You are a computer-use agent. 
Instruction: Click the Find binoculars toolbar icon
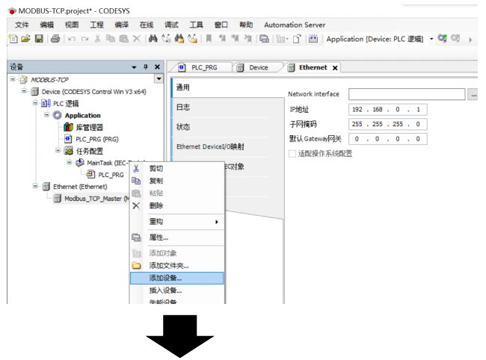click(x=153, y=39)
